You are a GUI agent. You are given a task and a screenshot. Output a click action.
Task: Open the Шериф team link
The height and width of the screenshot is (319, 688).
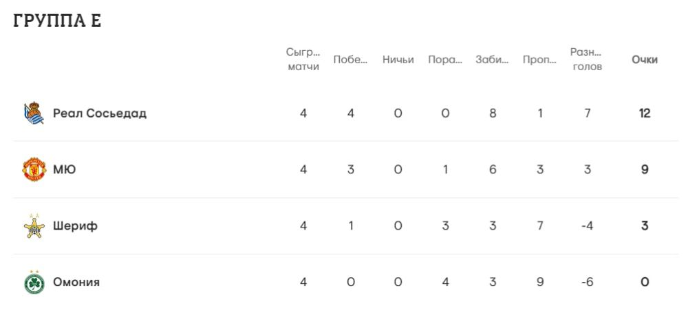pyautogui.click(x=76, y=225)
